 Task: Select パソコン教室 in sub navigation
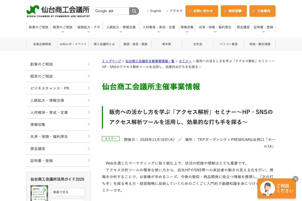click(229, 44)
